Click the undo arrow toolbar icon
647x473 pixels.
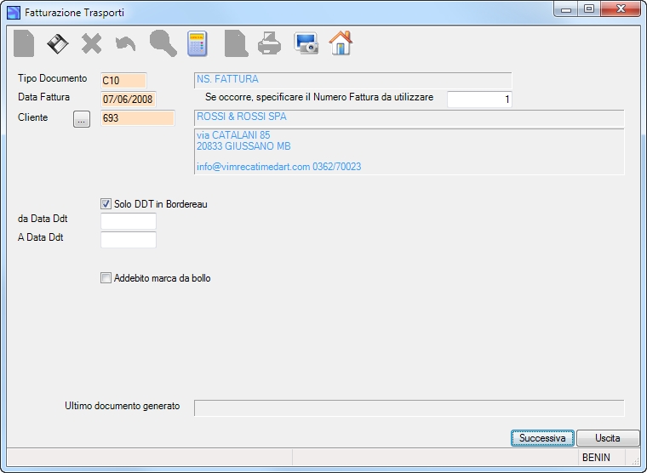[125, 43]
